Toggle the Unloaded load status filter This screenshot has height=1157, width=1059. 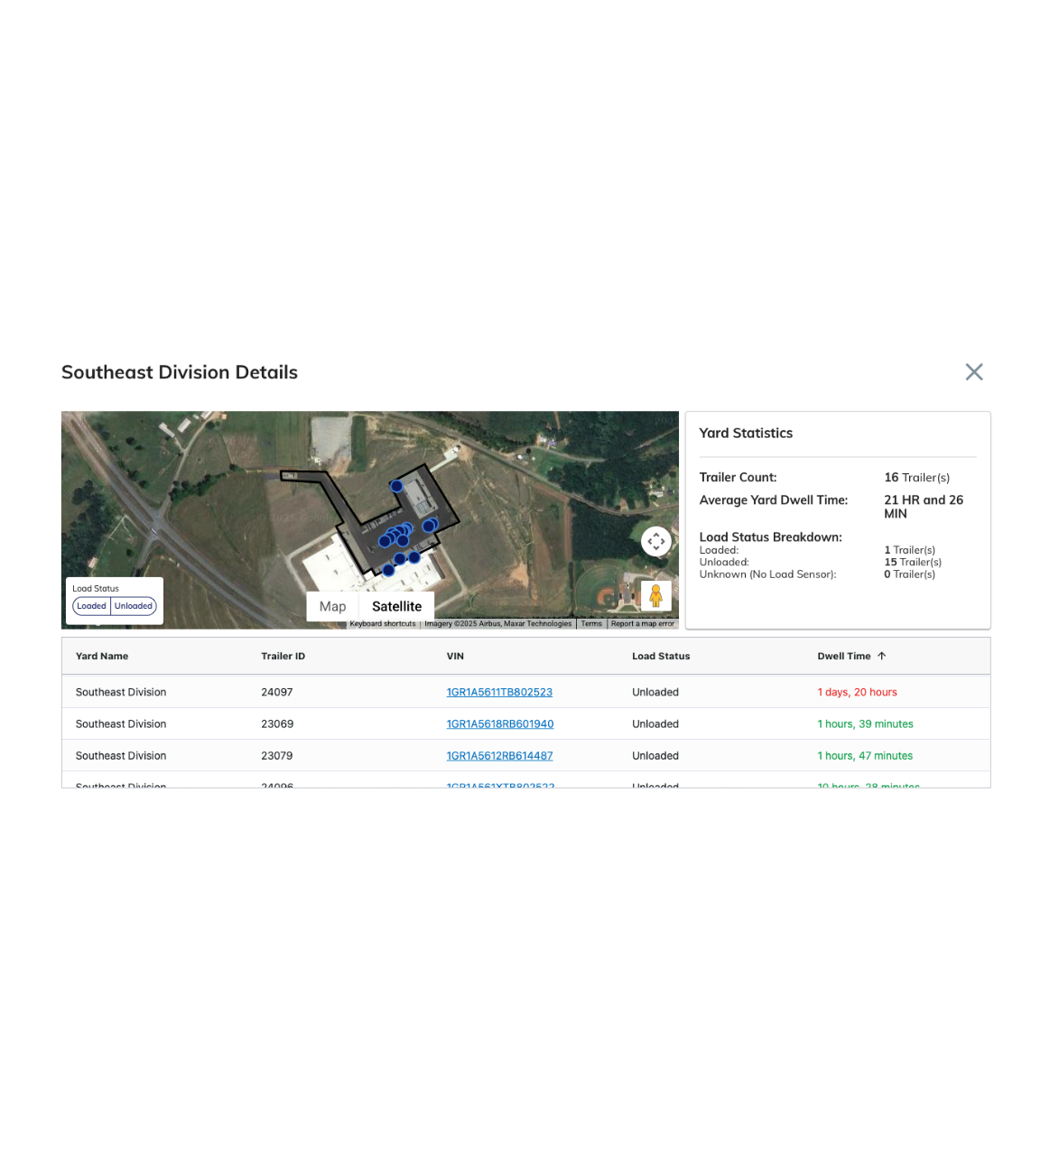(x=134, y=606)
